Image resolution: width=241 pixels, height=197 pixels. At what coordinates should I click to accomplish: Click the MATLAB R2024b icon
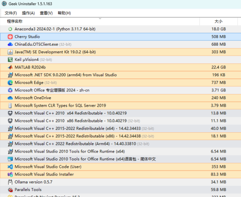[10, 67]
